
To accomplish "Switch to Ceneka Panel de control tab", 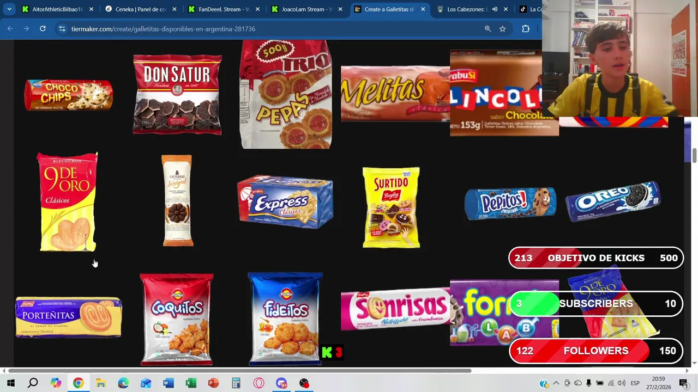I will point(141,9).
